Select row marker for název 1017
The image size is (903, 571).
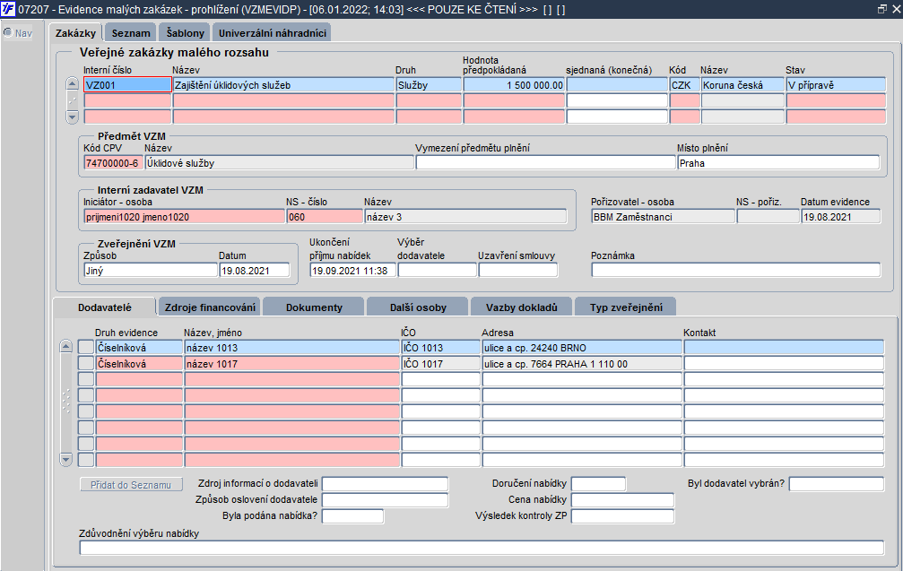coord(86,363)
